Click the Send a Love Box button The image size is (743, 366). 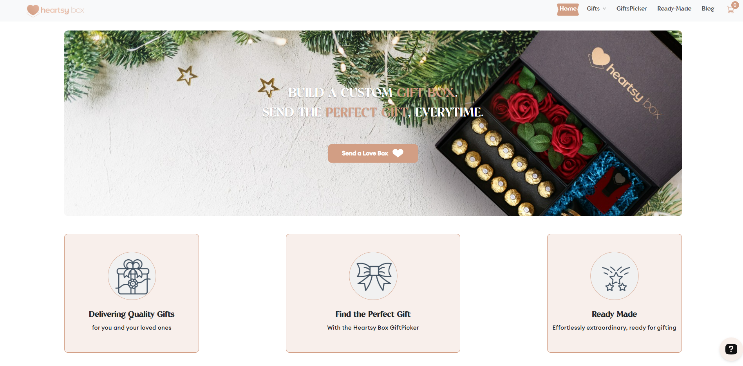(x=373, y=153)
